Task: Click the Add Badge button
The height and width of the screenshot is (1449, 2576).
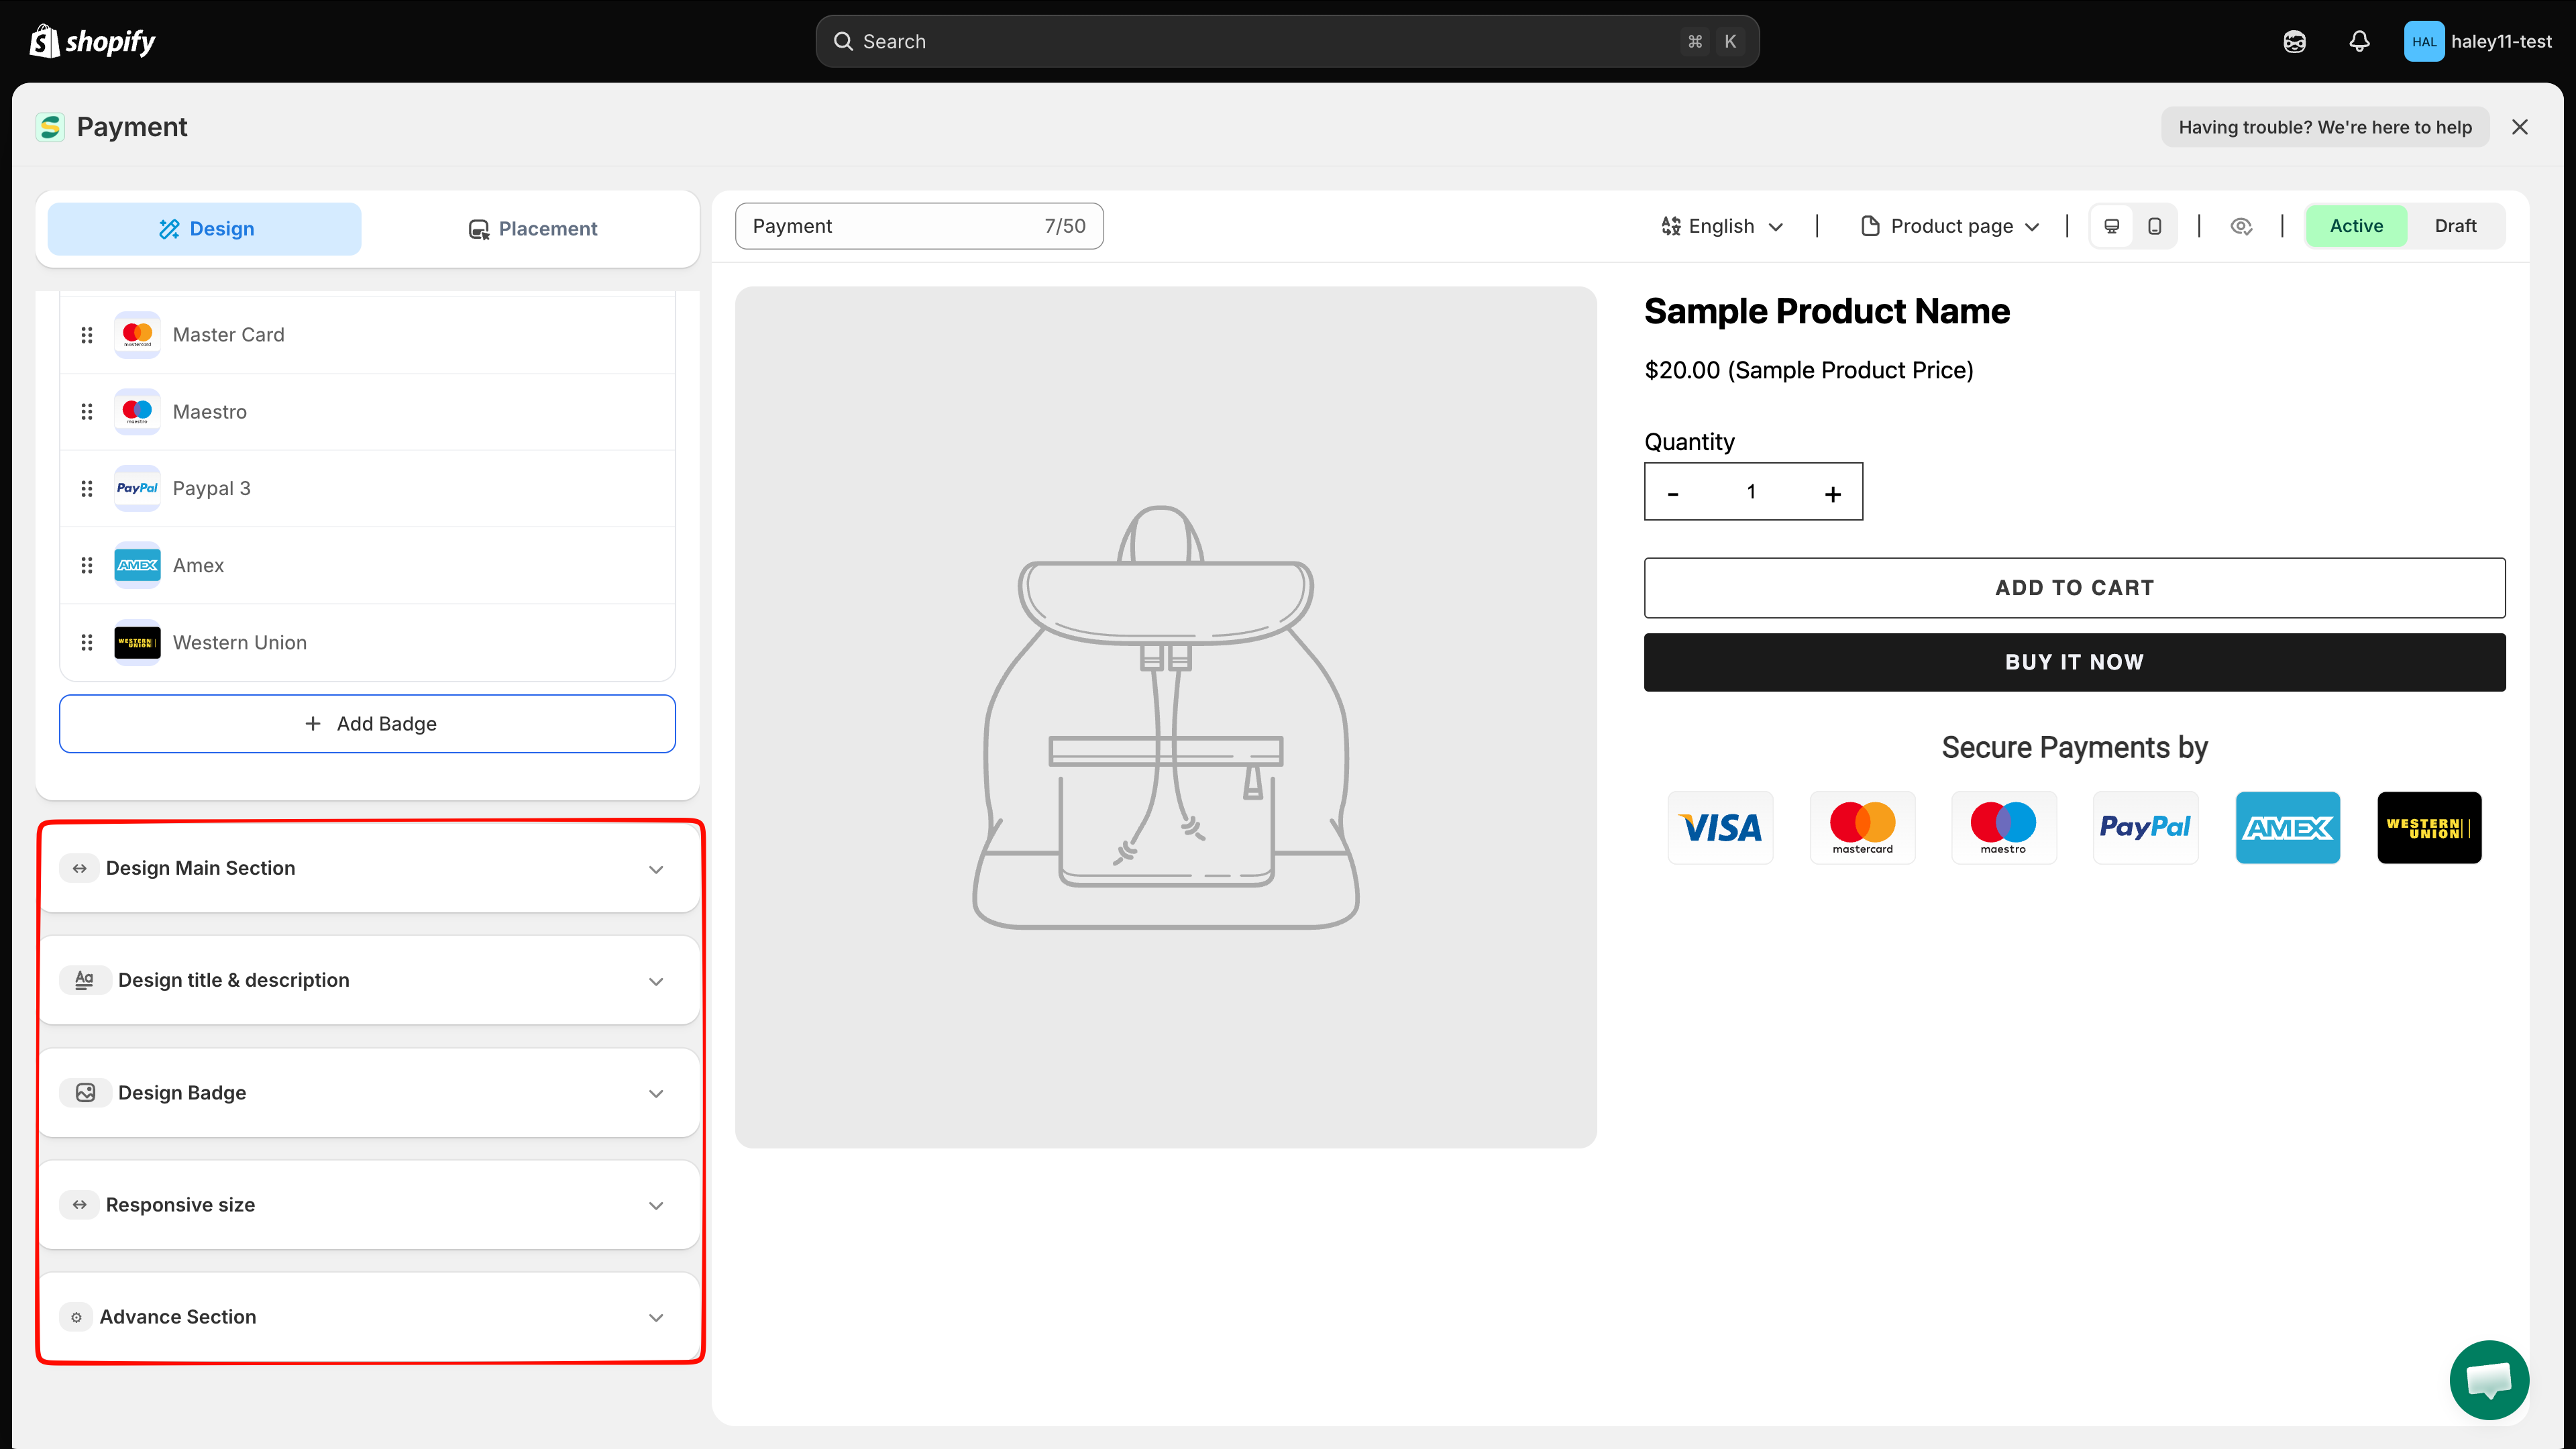Action: (367, 723)
